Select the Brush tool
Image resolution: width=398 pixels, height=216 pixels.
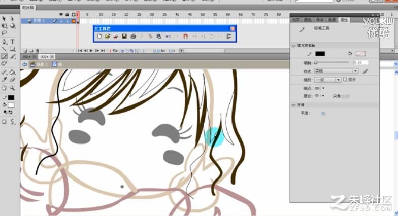[x=12, y=56]
